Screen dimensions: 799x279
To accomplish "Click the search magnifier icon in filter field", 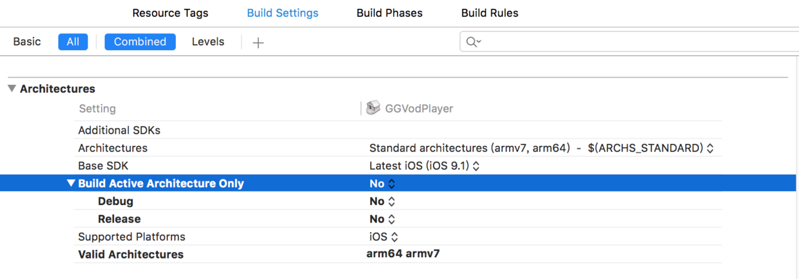I will pos(472,42).
